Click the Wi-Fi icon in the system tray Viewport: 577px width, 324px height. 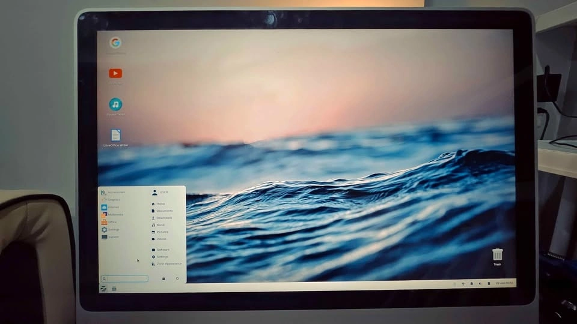pyautogui.click(x=463, y=283)
